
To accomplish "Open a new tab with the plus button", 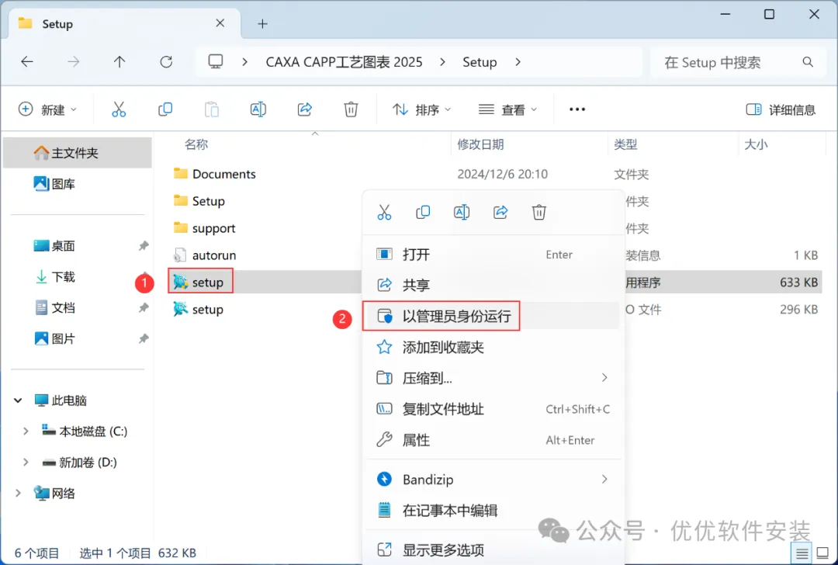I will point(262,23).
